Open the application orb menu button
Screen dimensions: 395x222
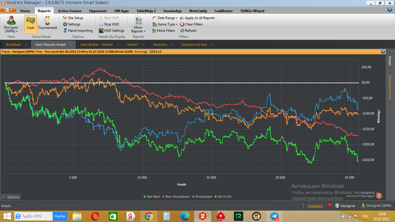click(8, 10)
